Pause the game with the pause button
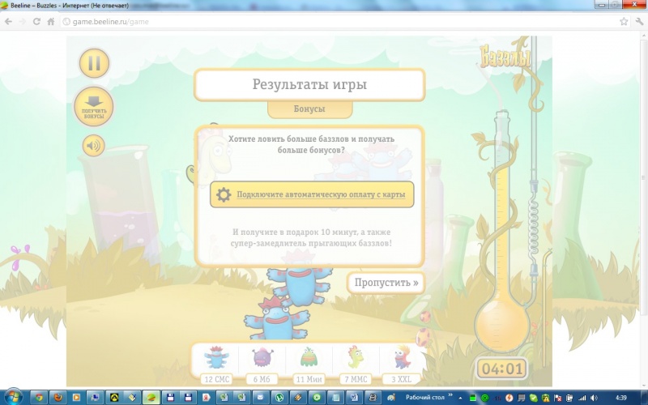648x405 pixels. [94, 63]
